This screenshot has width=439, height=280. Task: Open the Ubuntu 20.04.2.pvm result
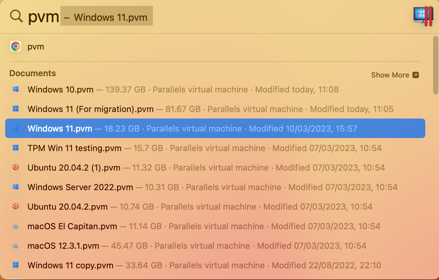(68, 206)
